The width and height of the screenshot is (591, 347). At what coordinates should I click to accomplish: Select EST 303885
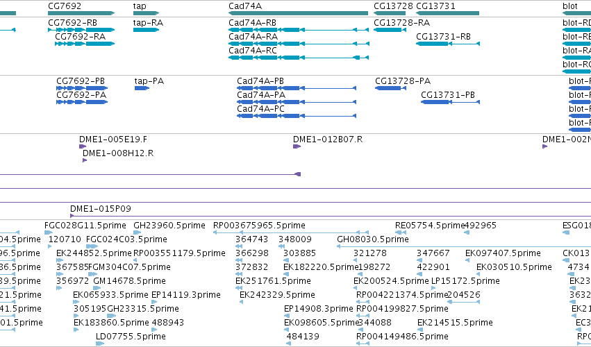click(x=299, y=253)
